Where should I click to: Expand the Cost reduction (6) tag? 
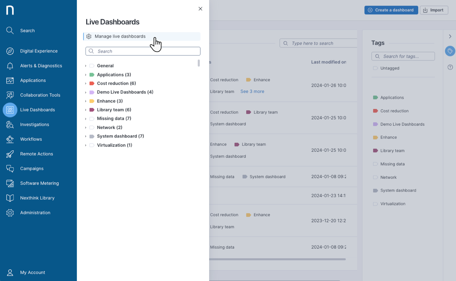click(x=85, y=83)
